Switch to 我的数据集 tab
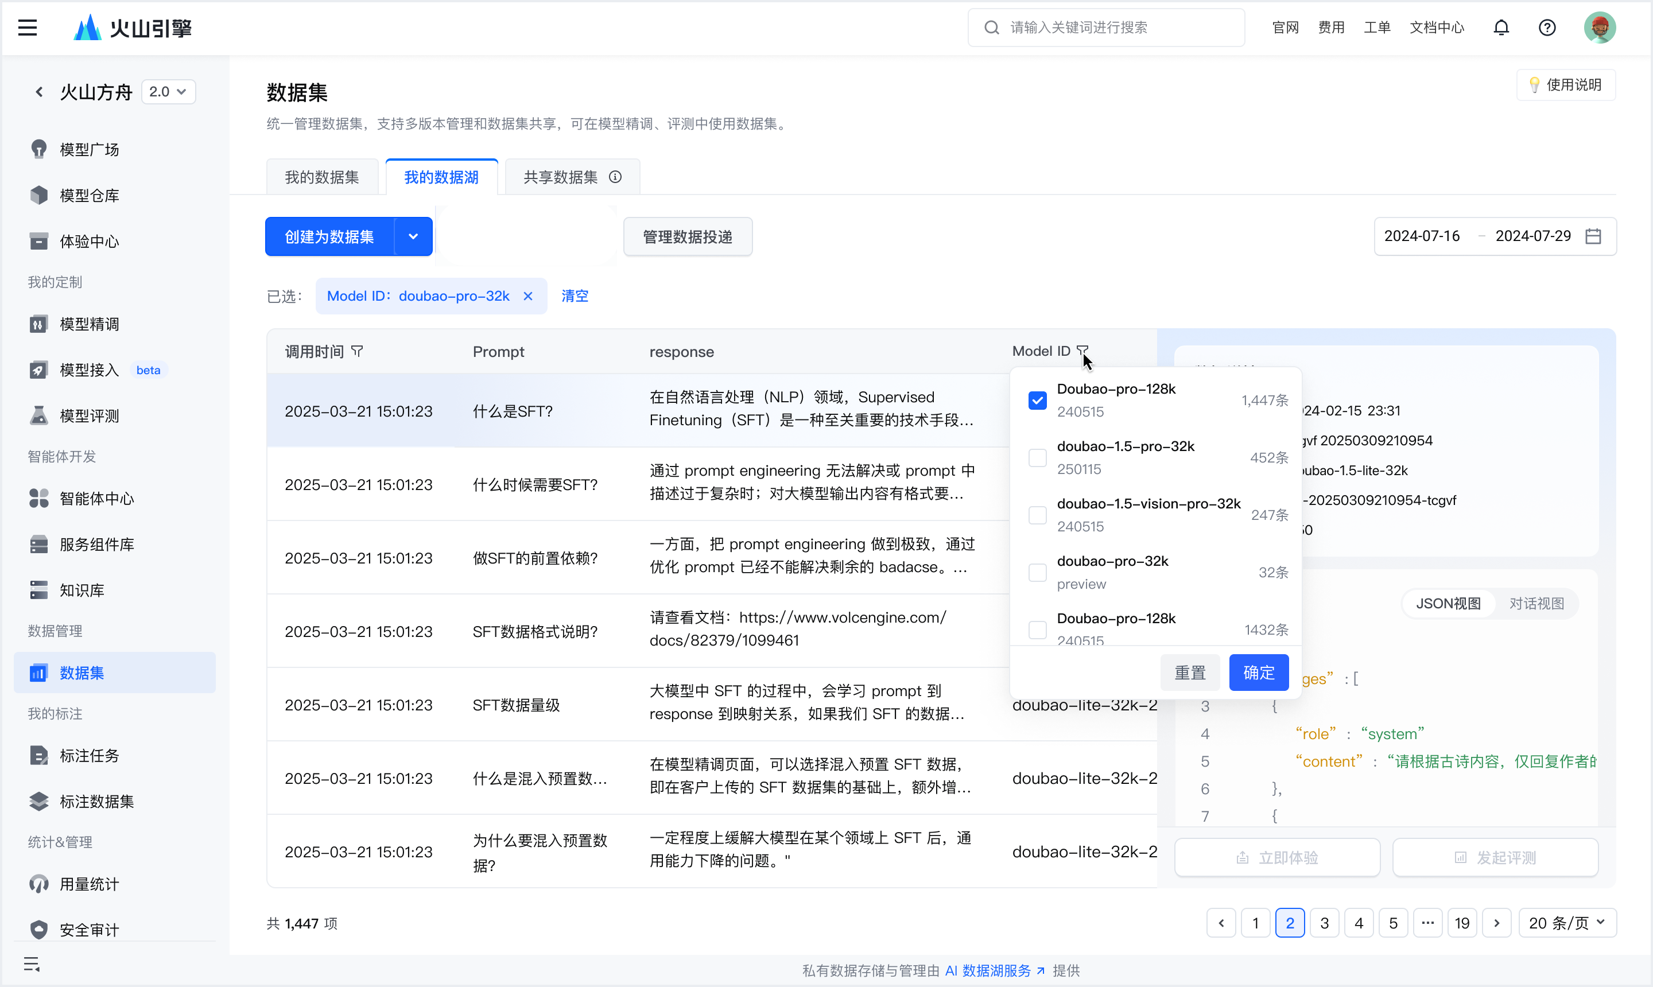Image resolution: width=1653 pixels, height=987 pixels. pos(322,177)
